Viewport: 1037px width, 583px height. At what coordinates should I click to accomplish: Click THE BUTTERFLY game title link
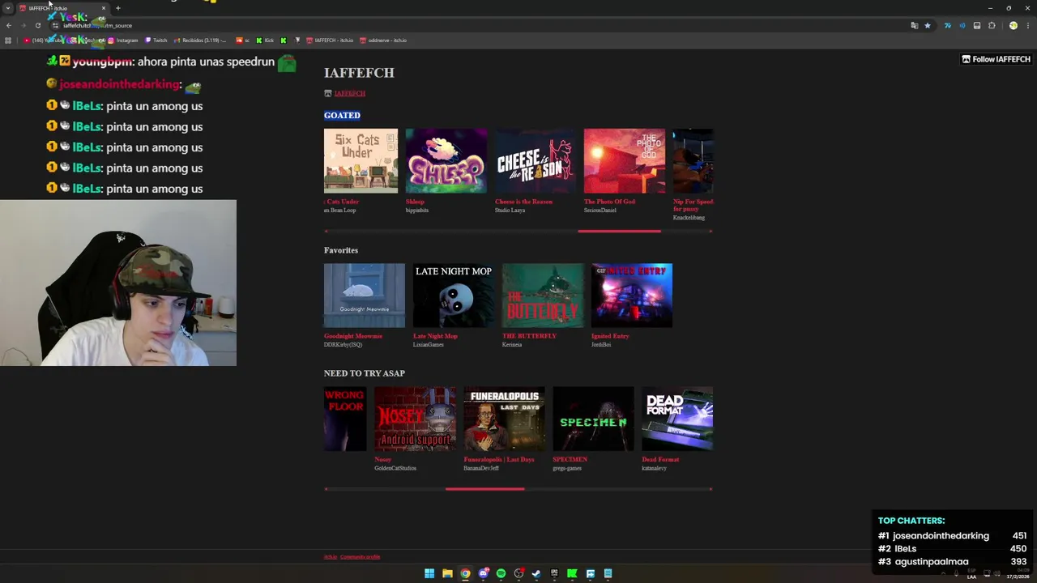coord(529,336)
